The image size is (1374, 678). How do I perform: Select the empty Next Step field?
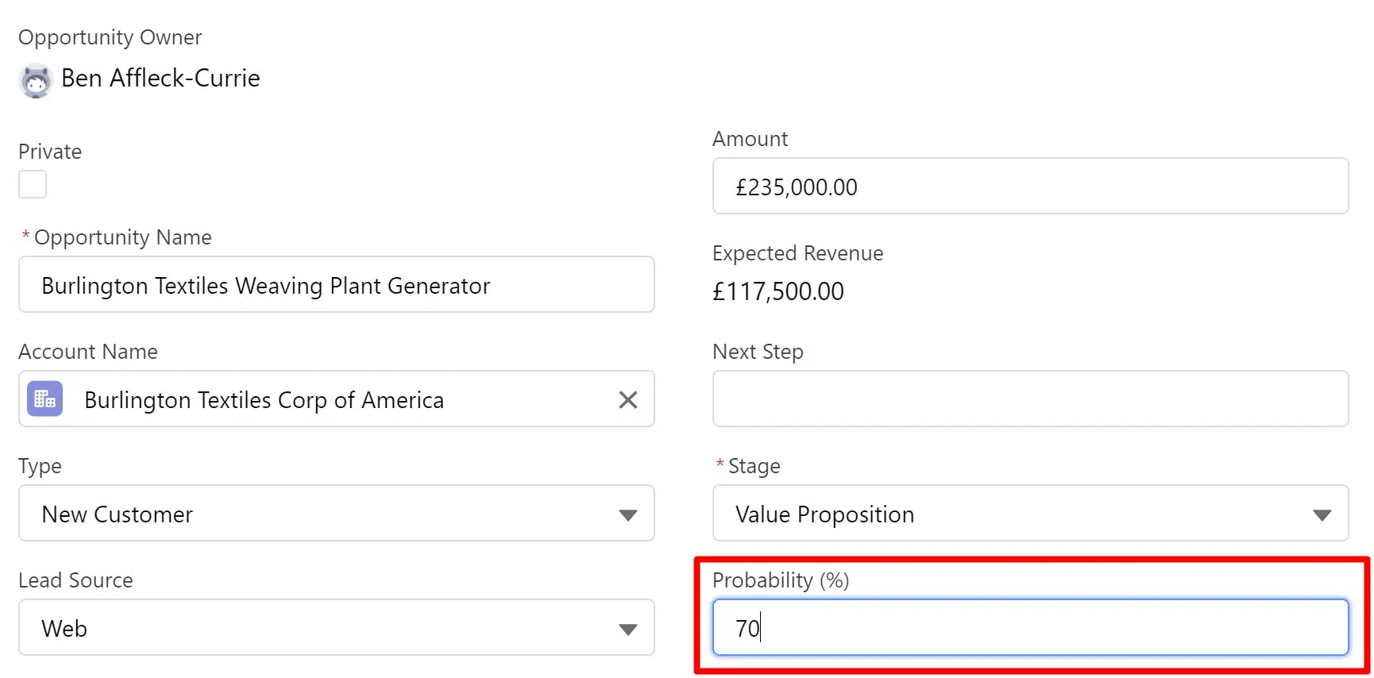pos(1030,399)
